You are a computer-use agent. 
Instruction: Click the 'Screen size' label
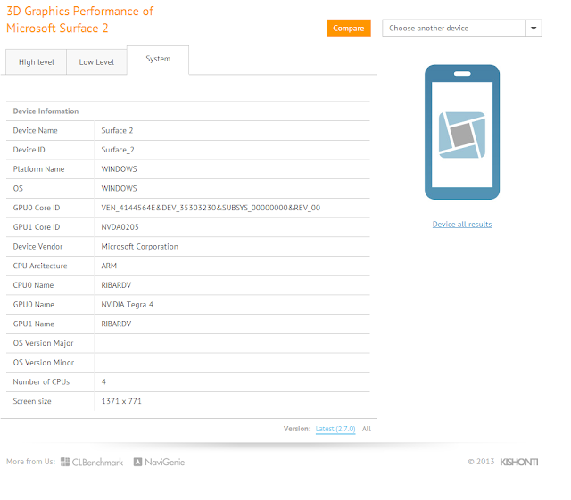32,401
